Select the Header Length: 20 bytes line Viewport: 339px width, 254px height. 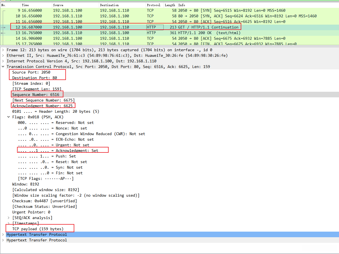(56, 111)
